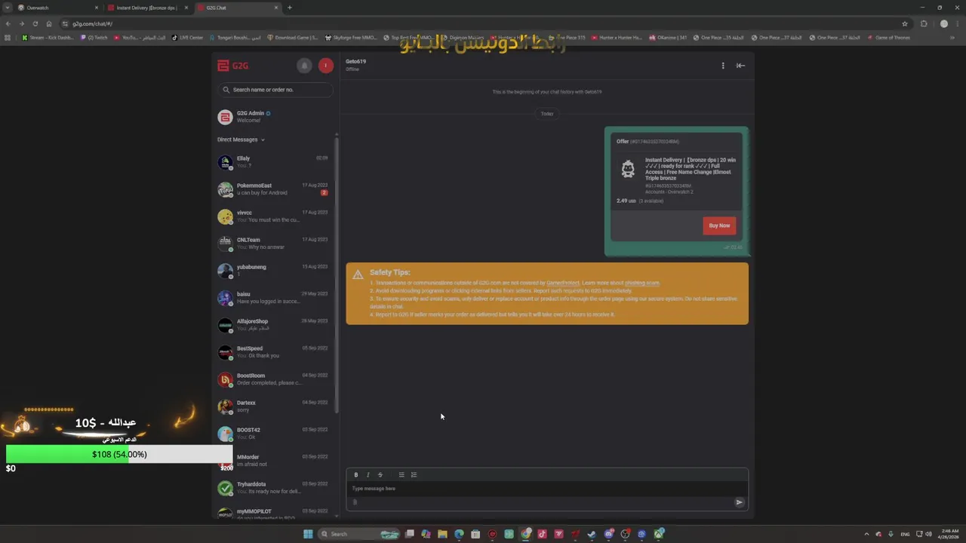Viewport: 966px width, 543px height.
Task: Open the AlfajoreShop conversation
Action: point(275,325)
